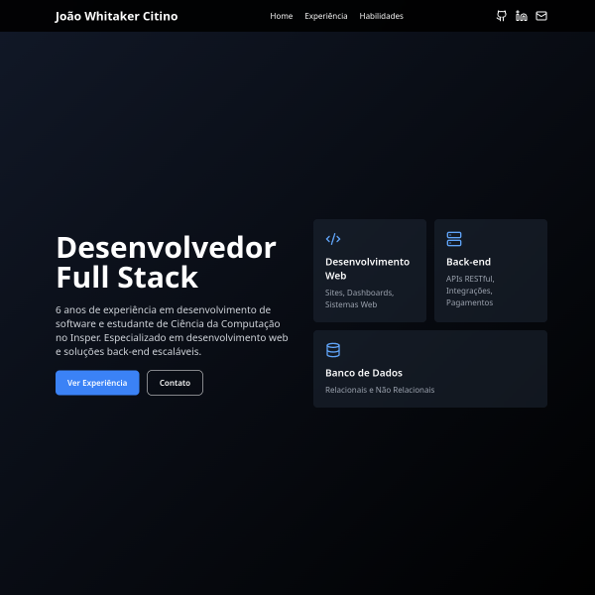
Task: Click the Contato button
Action: click(175, 383)
